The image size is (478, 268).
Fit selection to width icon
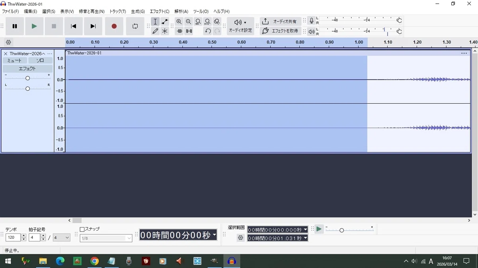point(198,21)
